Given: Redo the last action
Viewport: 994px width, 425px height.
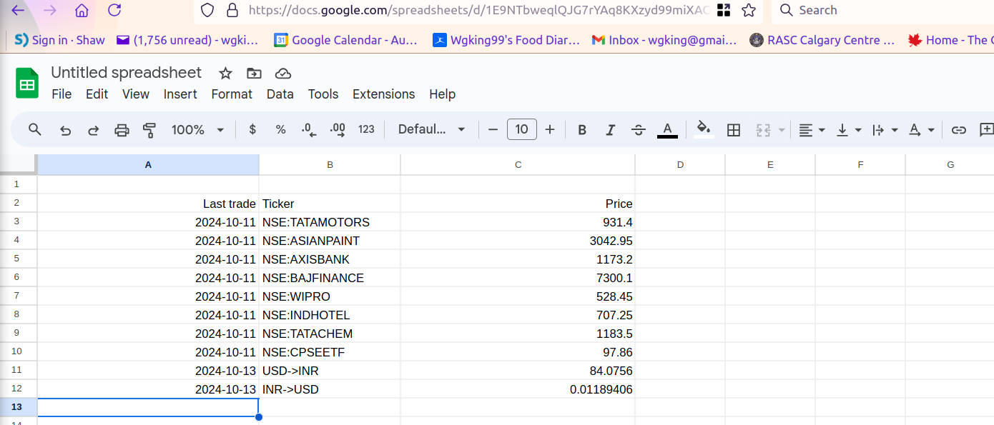Looking at the screenshot, I should tap(93, 129).
